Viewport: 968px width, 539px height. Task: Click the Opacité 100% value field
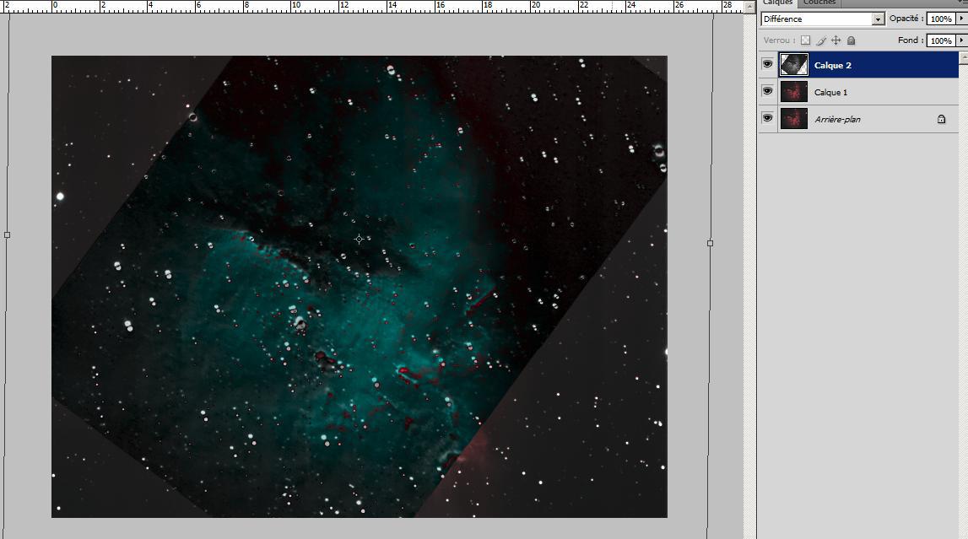(940, 19)
